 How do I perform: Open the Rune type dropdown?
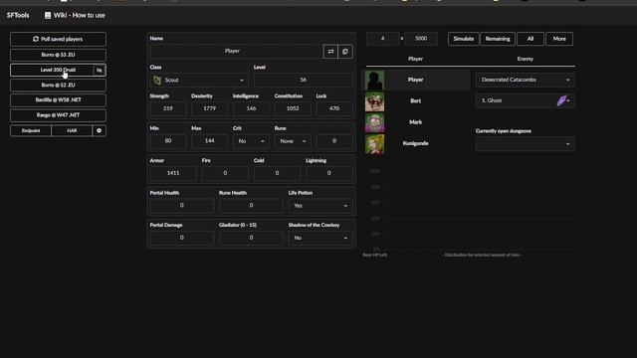click(x=293, y=141)
